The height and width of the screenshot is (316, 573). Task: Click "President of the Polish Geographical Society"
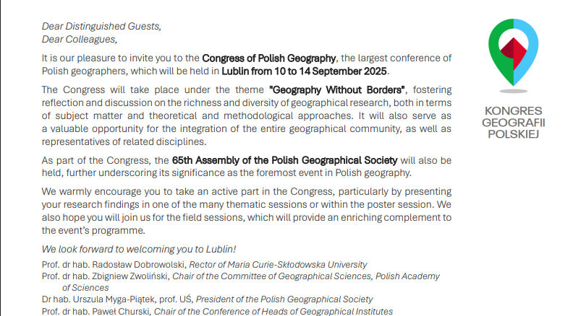284,299
